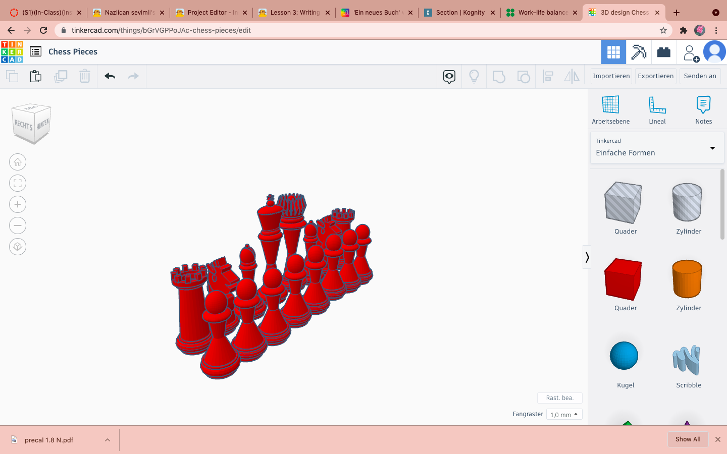Click the address bar URL
The height and width of the screenshot is (454, 727).
point(161,30)
